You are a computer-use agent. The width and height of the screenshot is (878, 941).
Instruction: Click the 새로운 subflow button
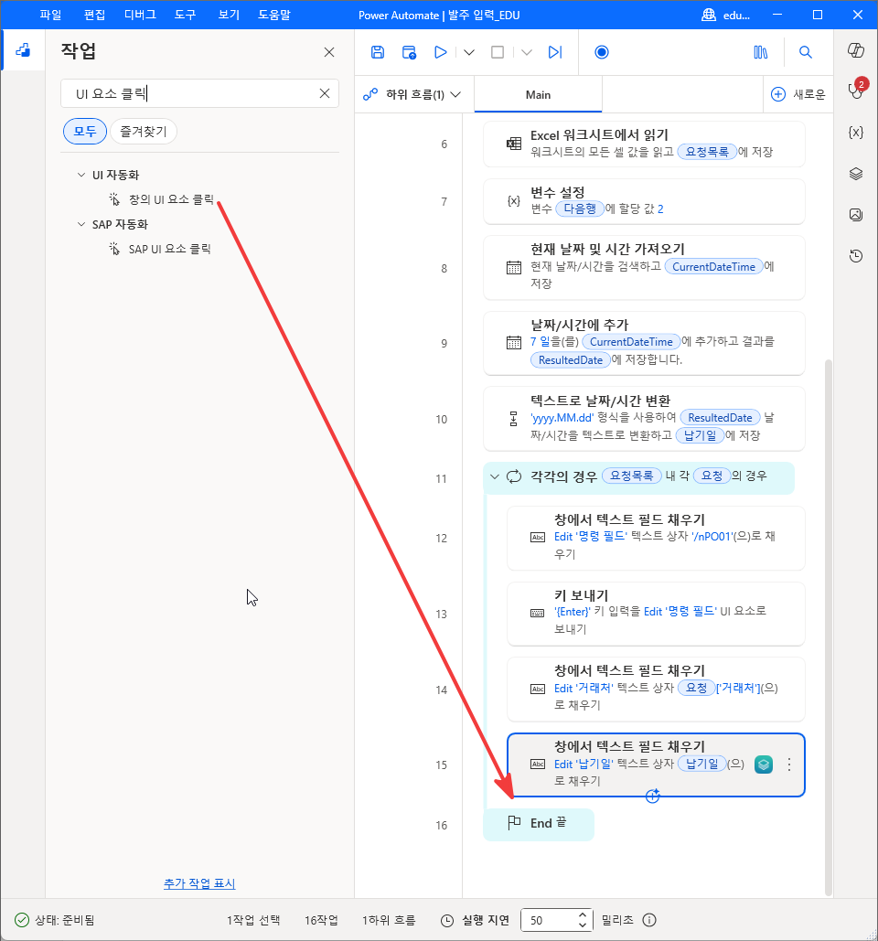[798, 94]
